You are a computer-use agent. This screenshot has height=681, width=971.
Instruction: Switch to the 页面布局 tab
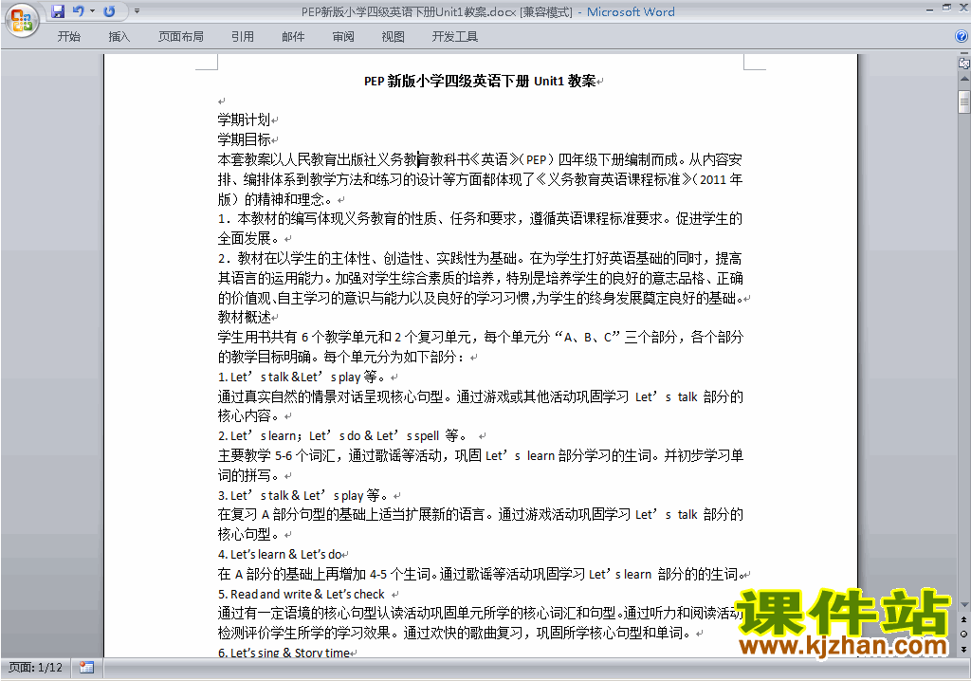pyautogui.click(x=181, y=37)
